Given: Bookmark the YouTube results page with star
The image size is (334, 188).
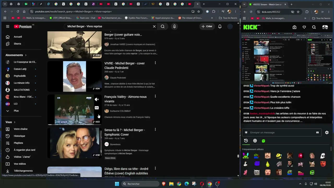Looking at the screenshot, I should point(199,11).
